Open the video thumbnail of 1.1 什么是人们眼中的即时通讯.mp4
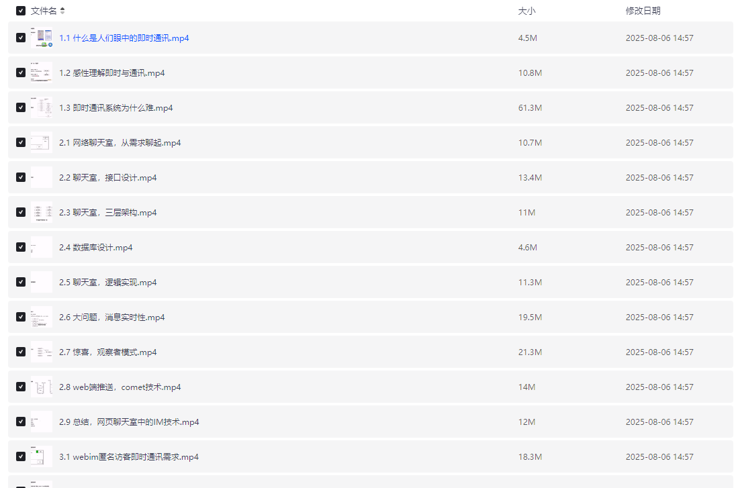Screen dimensions: 740x488 (x=42, y=38)
